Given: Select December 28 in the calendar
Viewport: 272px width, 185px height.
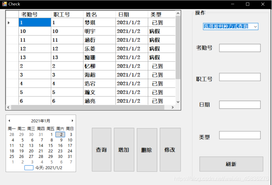Looking at the screenshot, I should pyautogui.click(x=12, y=134).
